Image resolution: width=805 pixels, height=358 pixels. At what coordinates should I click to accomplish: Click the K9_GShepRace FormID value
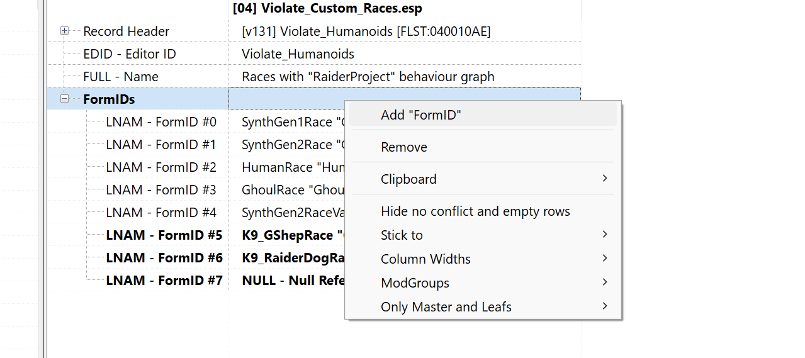coord(293,235)
